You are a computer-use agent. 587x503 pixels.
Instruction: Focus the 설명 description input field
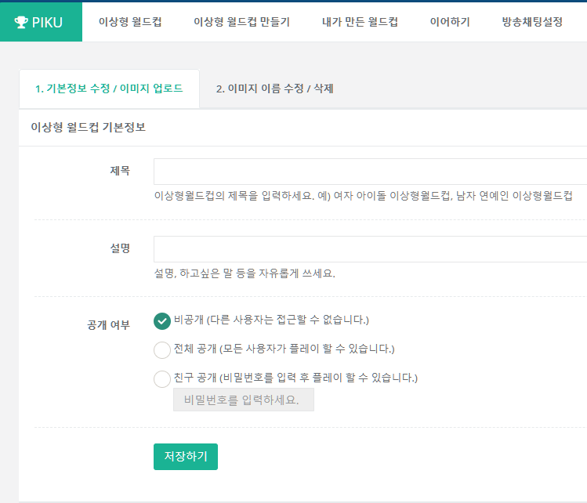[x=370, y=249]
